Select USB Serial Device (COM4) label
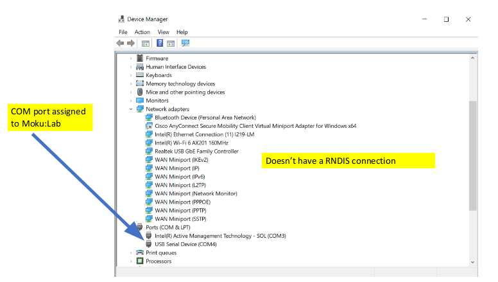498x282 pixels. [x=185, y=244]
